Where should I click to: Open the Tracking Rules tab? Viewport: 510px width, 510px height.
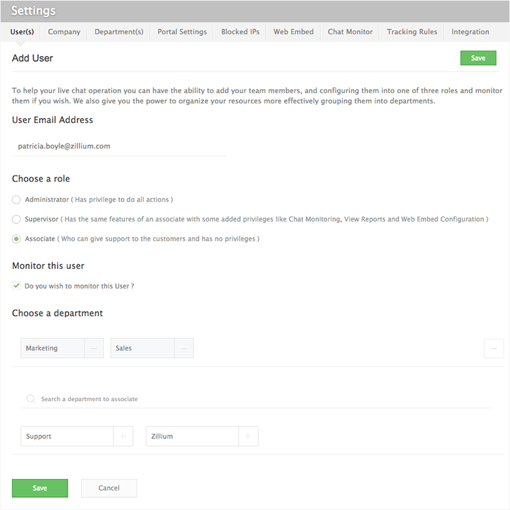coord(412,32)
